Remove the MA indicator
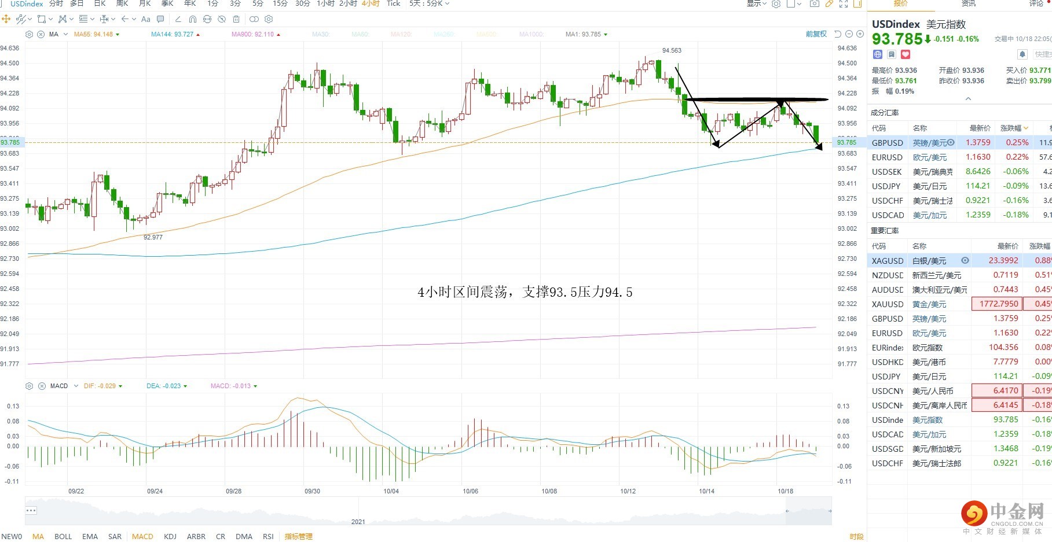1052x542 pixels. [x=41, y=34]
